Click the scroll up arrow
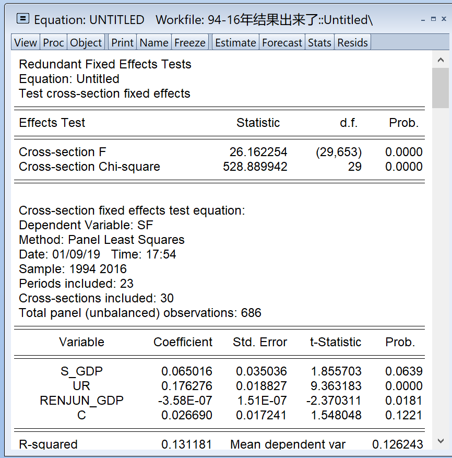This screenshot has width=452, height=458. tap(441, 60)
